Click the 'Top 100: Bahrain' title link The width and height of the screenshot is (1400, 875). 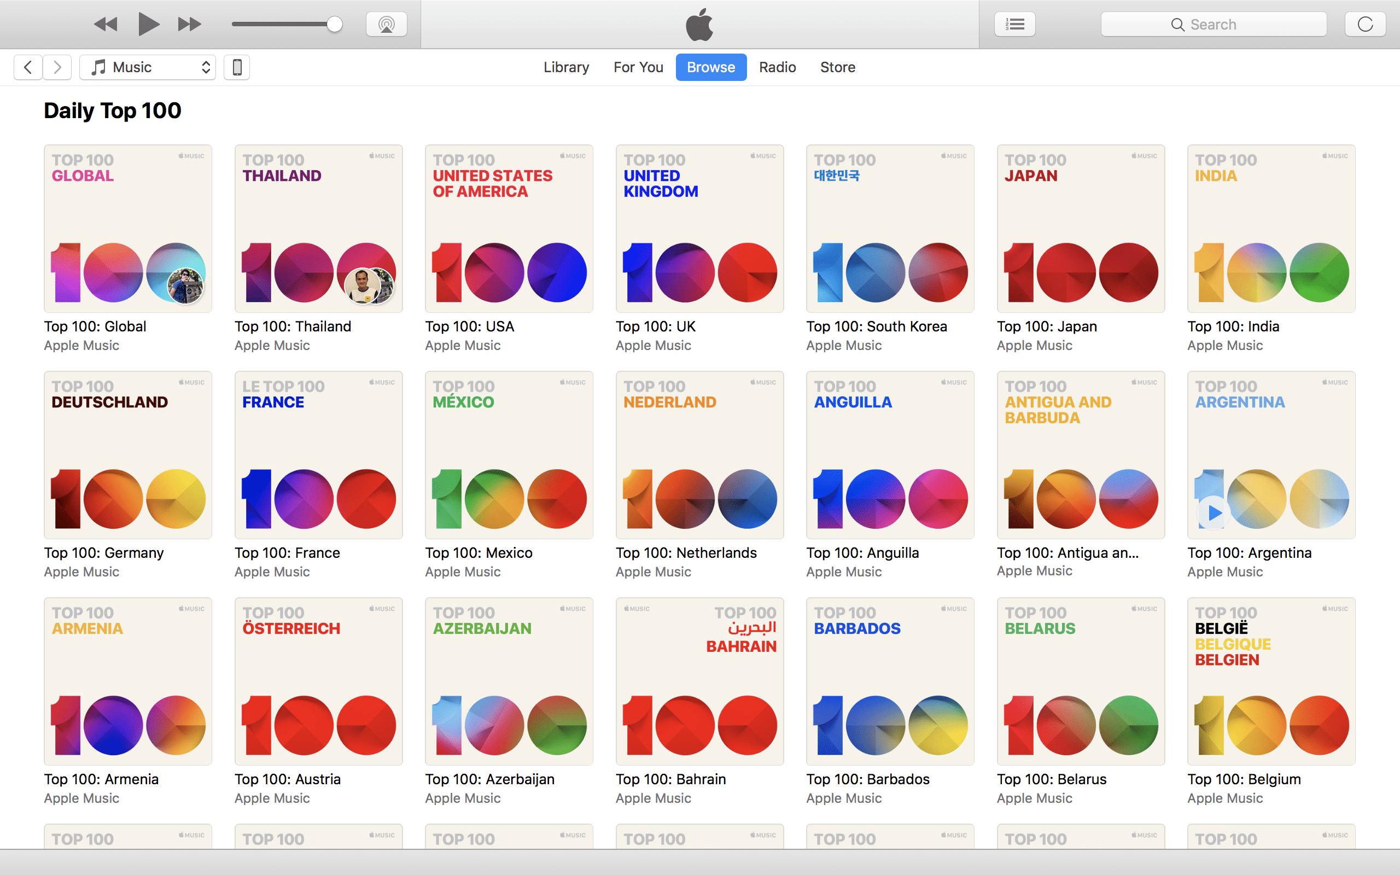click(671, 779)
